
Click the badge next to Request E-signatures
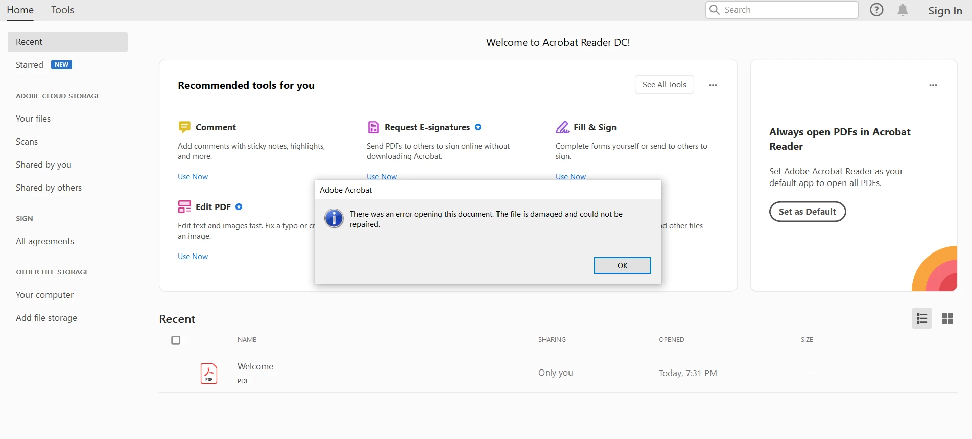[x=478, y=127]
